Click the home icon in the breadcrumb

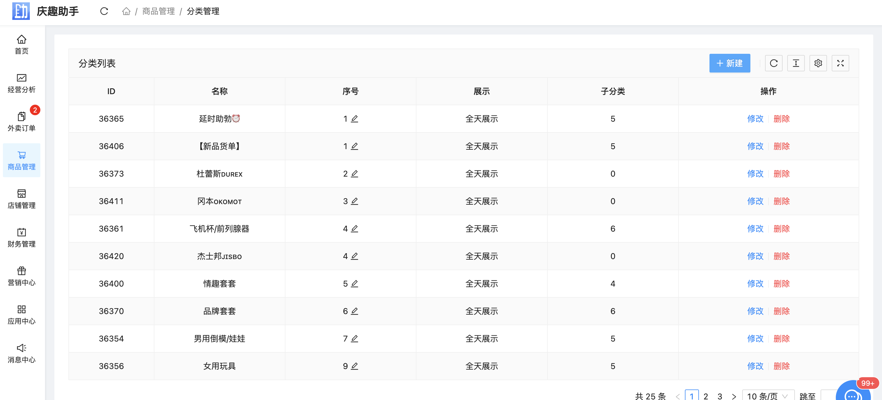pyautogui.click(x=126, y=11)
